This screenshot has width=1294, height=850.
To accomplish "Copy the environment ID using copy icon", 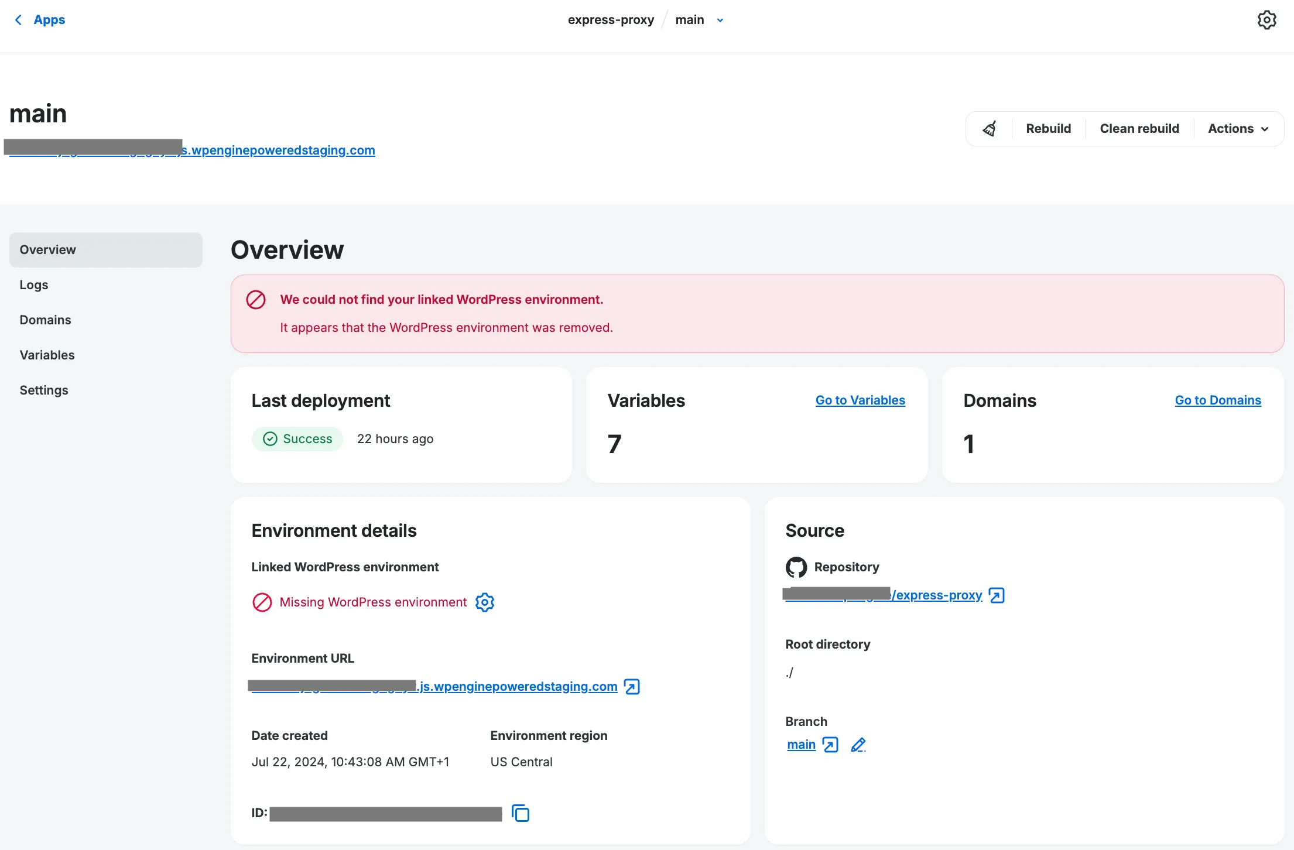I will point(520,813).
